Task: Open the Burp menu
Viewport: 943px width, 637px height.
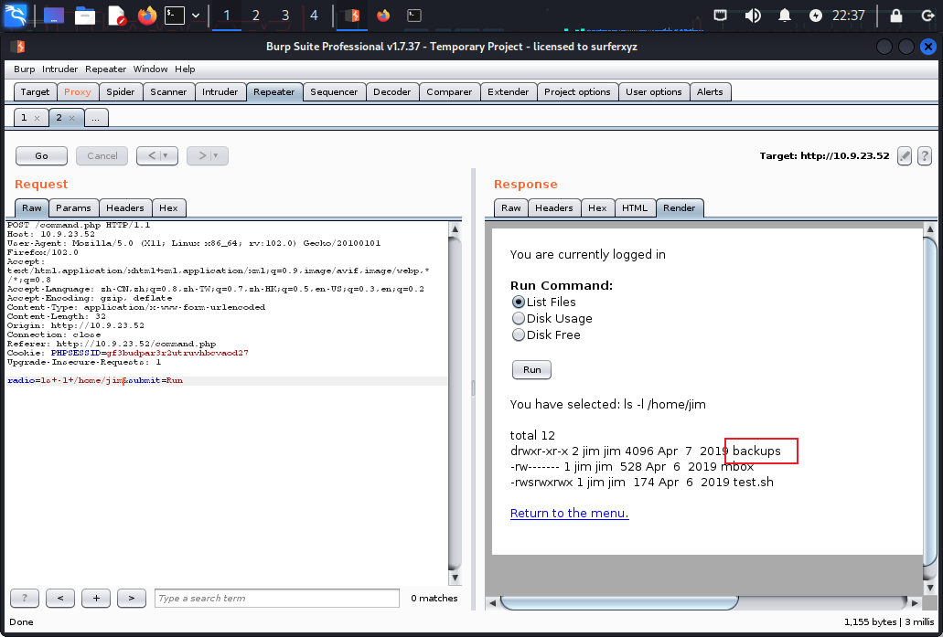Action: [25, 69]
